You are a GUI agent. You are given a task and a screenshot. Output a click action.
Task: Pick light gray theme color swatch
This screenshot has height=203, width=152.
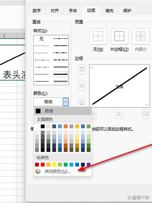48,126
